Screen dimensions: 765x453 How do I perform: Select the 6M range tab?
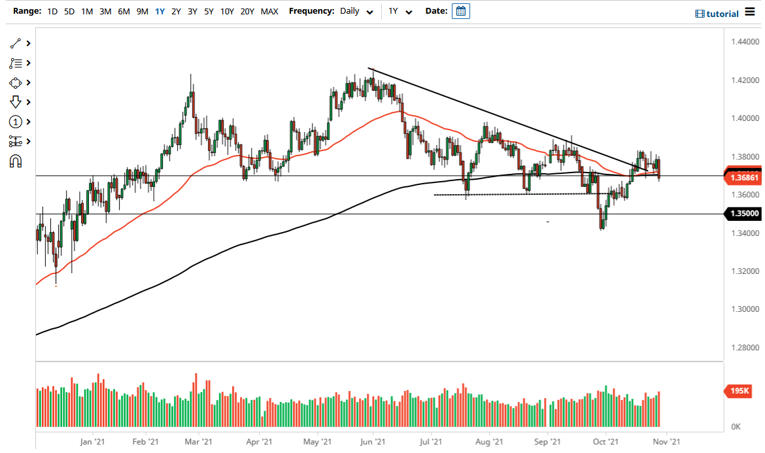124,11
